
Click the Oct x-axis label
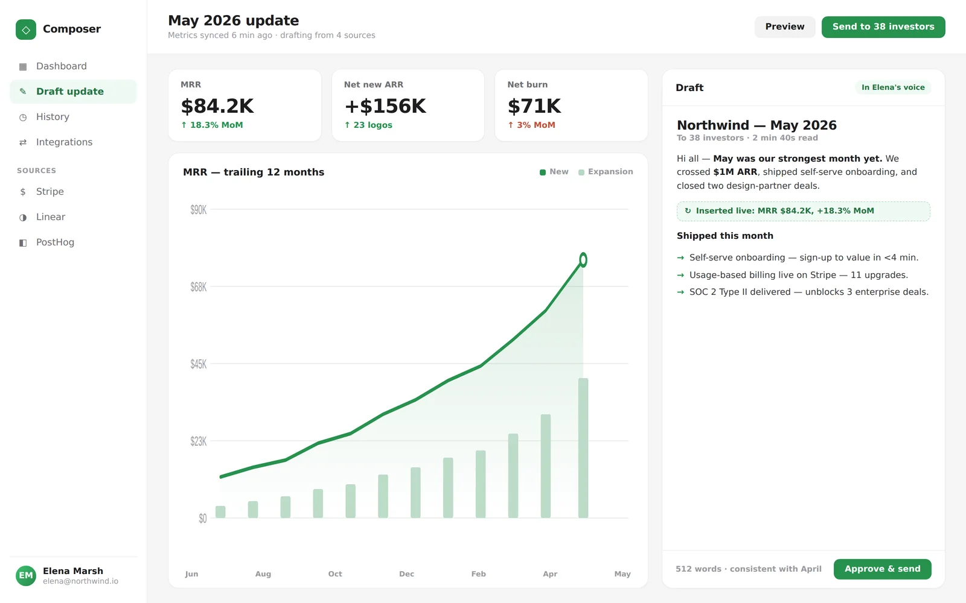pos(335,574)
